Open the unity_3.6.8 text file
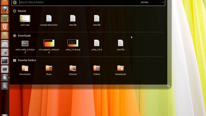Viewport: 206px width, 116px height. click(97, 45)
